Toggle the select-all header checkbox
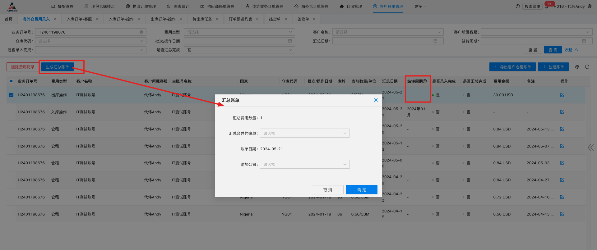The width and height of the screenshot is (597, 250). (11, 81)
